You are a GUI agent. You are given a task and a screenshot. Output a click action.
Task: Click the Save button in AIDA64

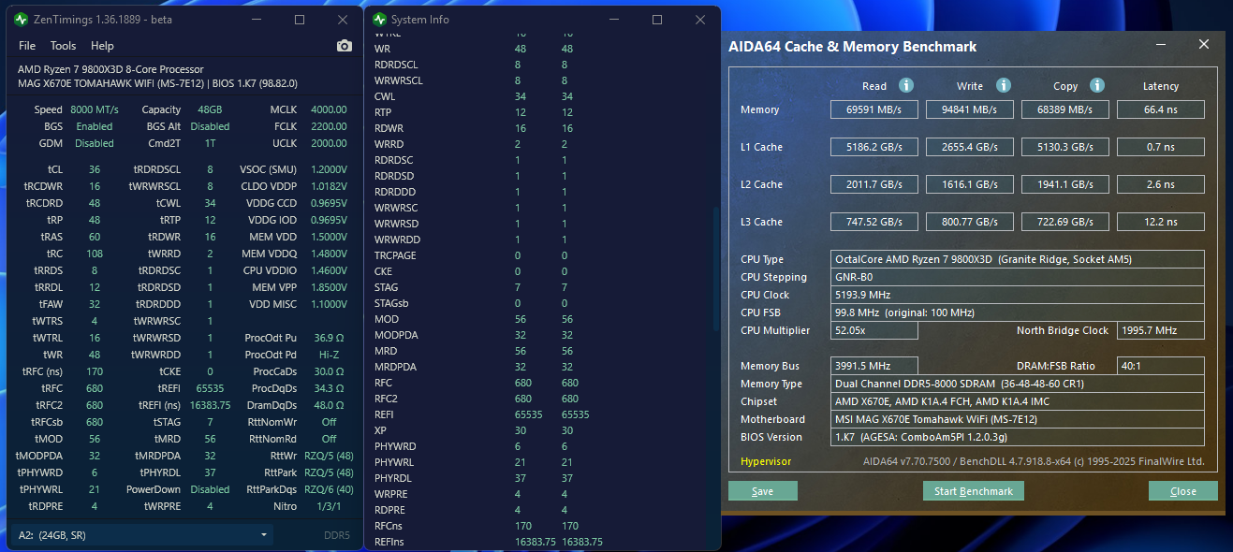[762, 491]
